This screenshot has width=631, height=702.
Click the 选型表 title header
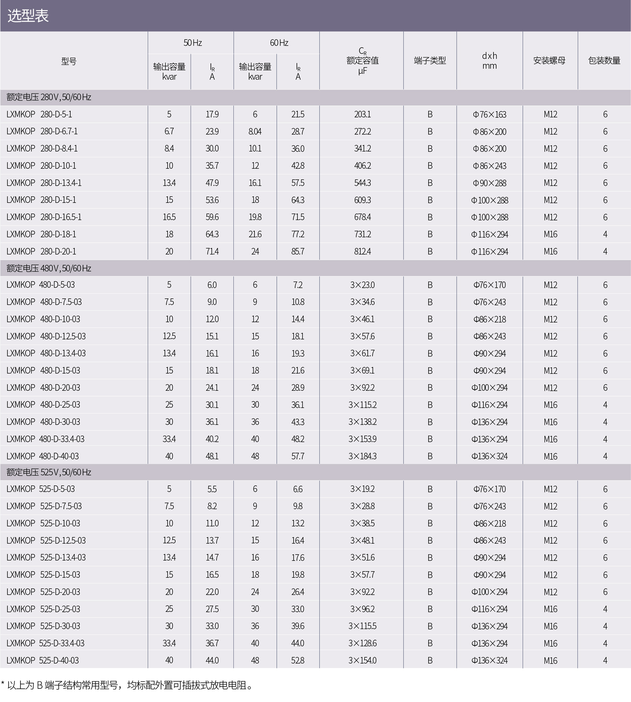point(28,16)
